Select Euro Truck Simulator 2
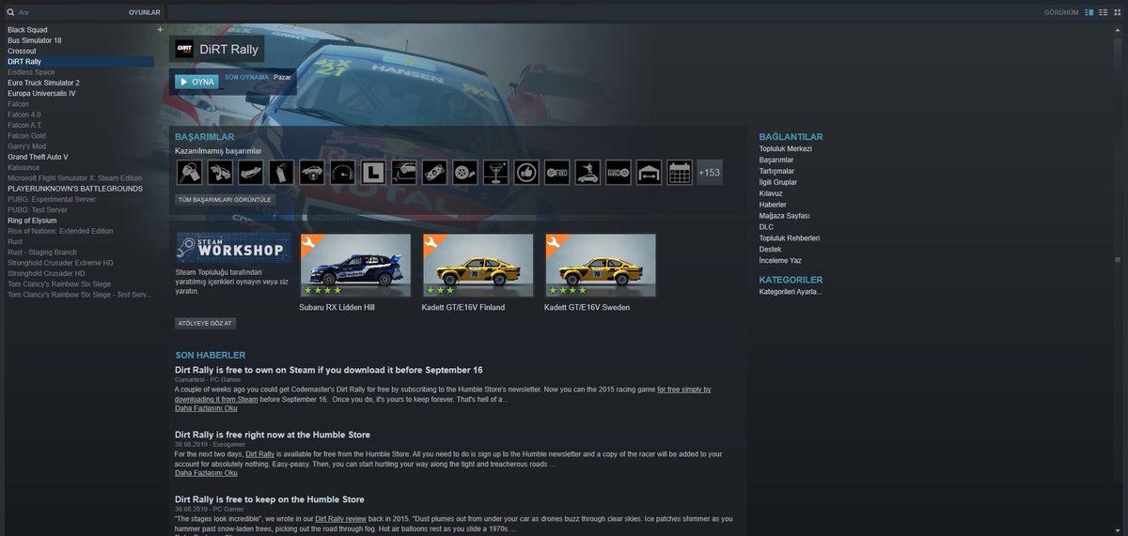This screenshot has height=536, width=1128. pos(43,83)
